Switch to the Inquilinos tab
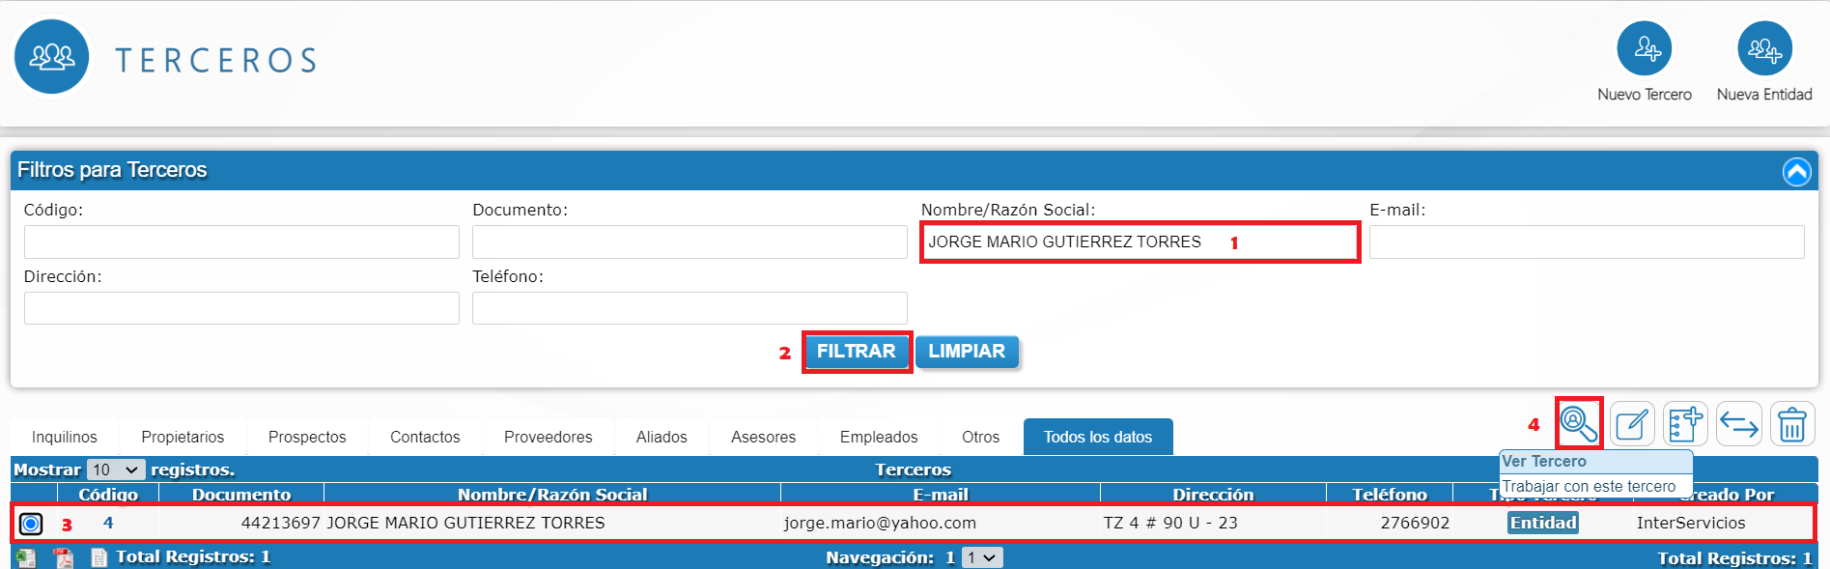The height and width of the screenshot is (569, 1830). 64,437
